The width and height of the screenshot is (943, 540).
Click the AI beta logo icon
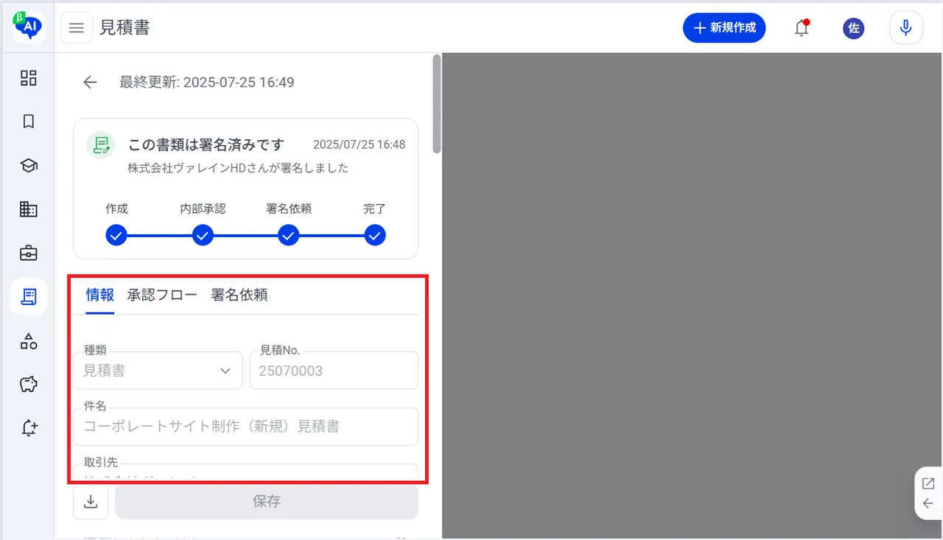[x=29, y=27]
